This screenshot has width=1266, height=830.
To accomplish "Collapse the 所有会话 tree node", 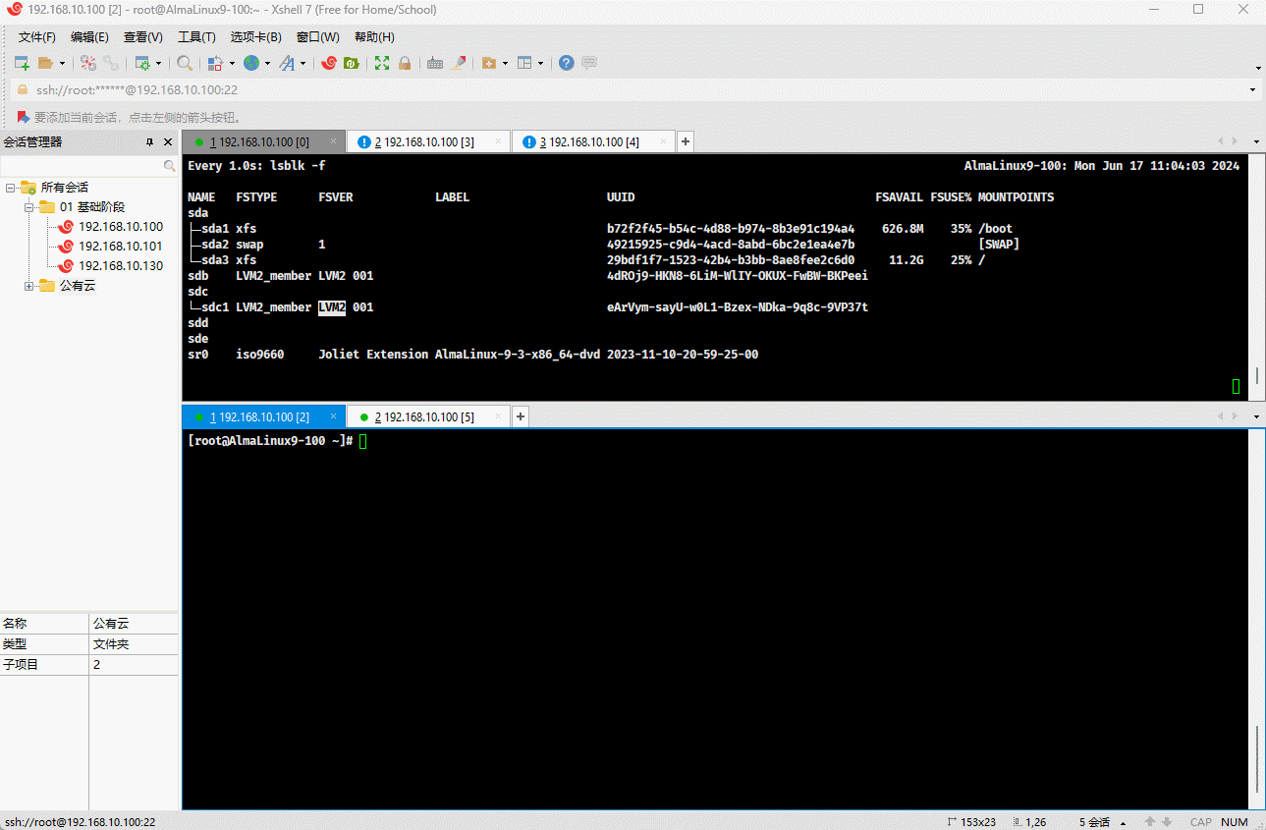I will coord(10,188).
